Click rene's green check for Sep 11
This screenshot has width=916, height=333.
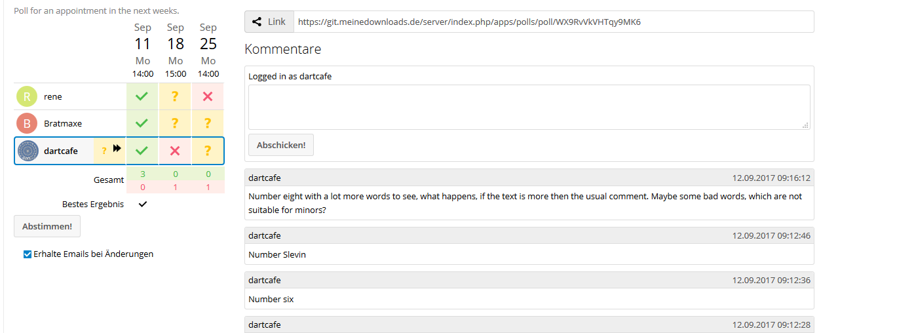[x=142, y=96]
